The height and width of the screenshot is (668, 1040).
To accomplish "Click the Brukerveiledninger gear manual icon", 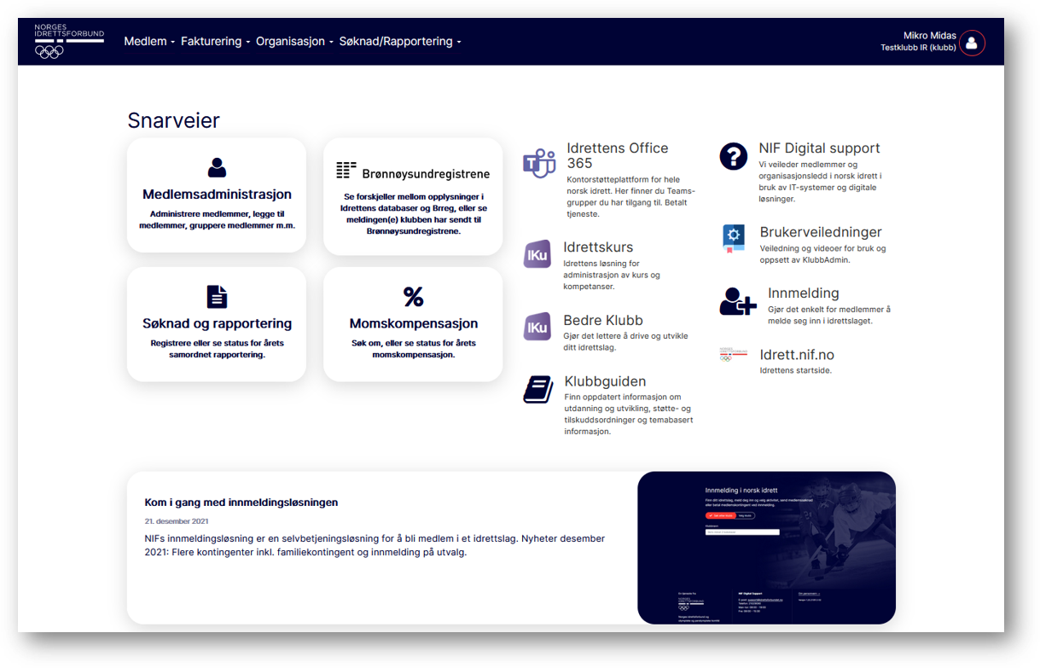I will point(734,240).
